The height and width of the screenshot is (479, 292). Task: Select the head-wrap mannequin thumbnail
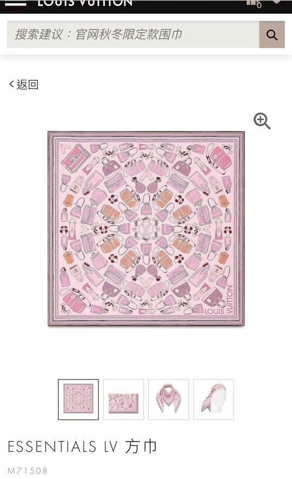click(214, 399)
